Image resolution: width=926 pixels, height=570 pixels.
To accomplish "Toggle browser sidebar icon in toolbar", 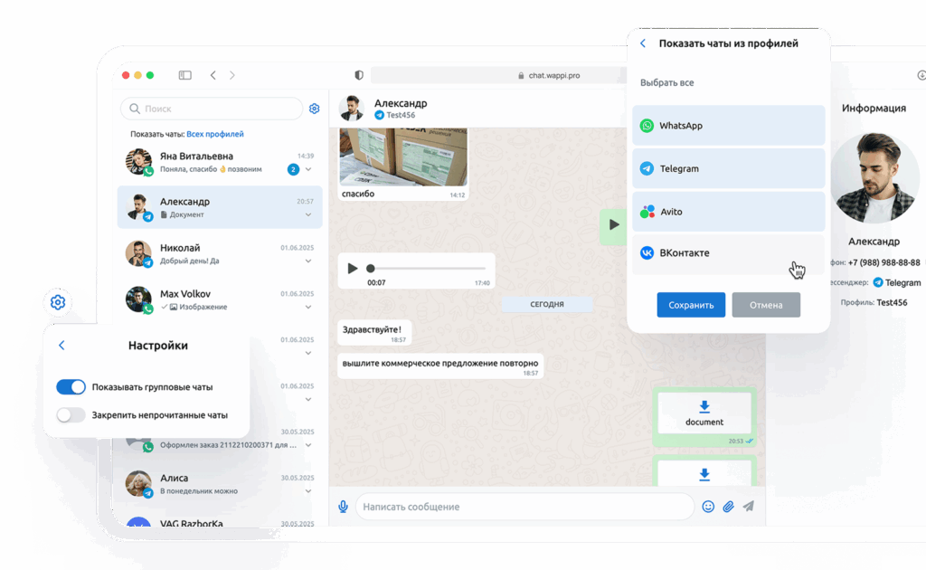I will point(184,75).
